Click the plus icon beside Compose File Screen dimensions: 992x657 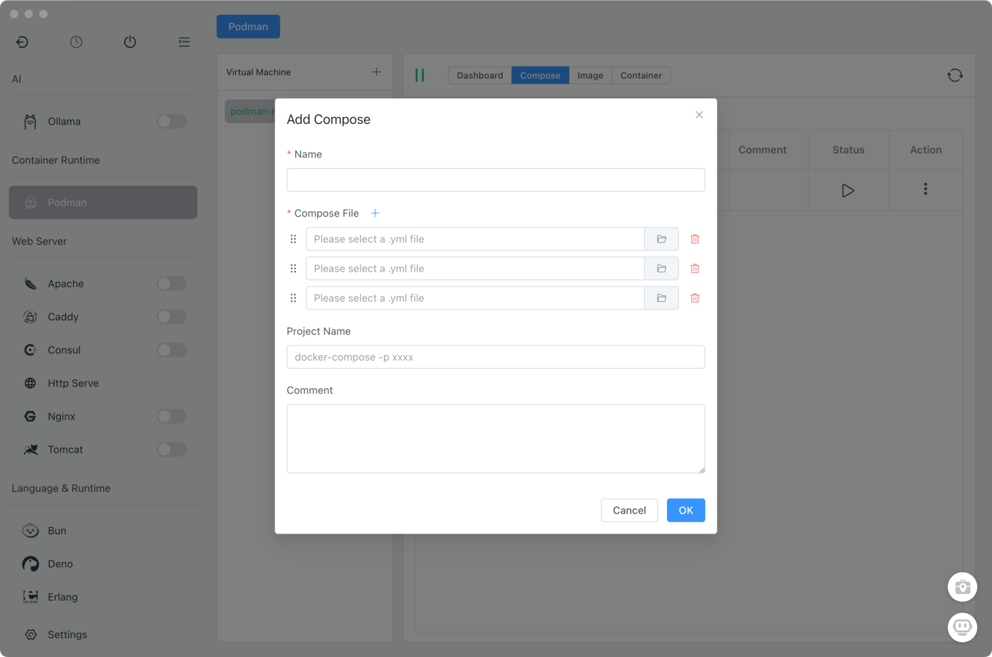coord(375,213)
